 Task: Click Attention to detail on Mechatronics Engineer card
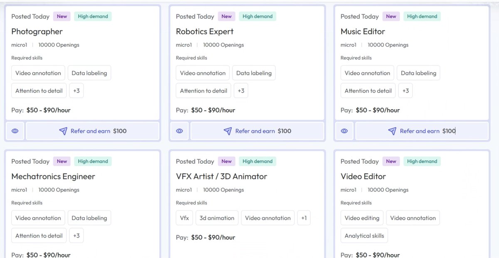(39, 236)
